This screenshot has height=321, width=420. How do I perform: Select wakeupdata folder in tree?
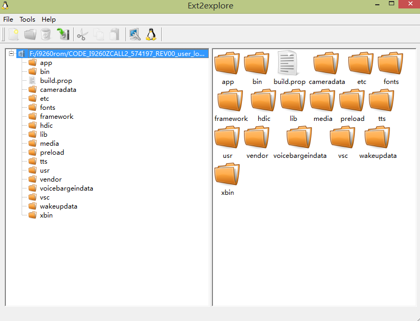point(53,206)
